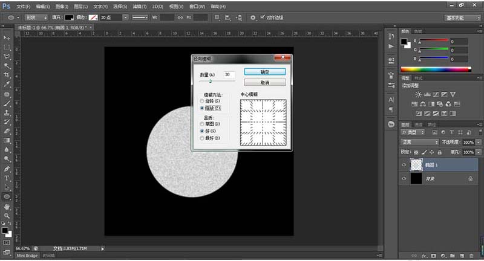Select the Crop tool
This screenshot has width=484, height=261.
point(7,76)
